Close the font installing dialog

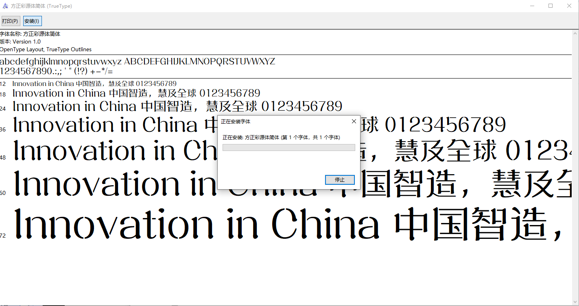coord(354,121)
